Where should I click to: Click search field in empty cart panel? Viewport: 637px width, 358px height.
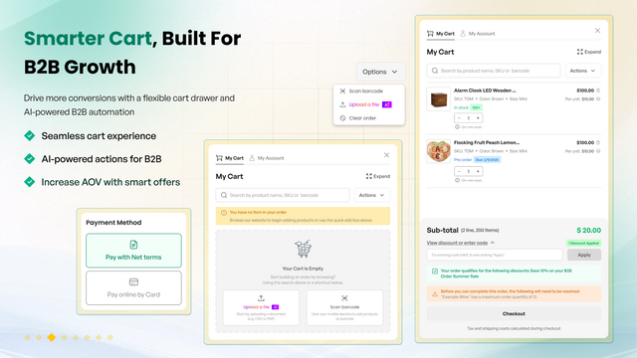coord(283,195)
